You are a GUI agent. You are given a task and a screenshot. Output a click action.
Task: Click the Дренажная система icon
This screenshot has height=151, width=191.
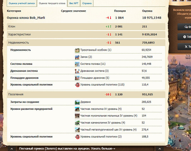(77, 71)
